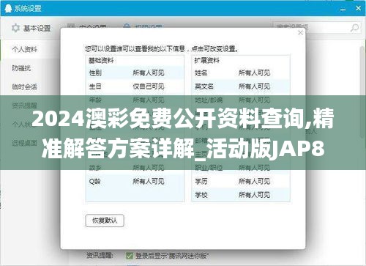This screenshot has width=366, height=266.
Task: Change 生日 visibility 仅自己可见
Action: point(149,86)
